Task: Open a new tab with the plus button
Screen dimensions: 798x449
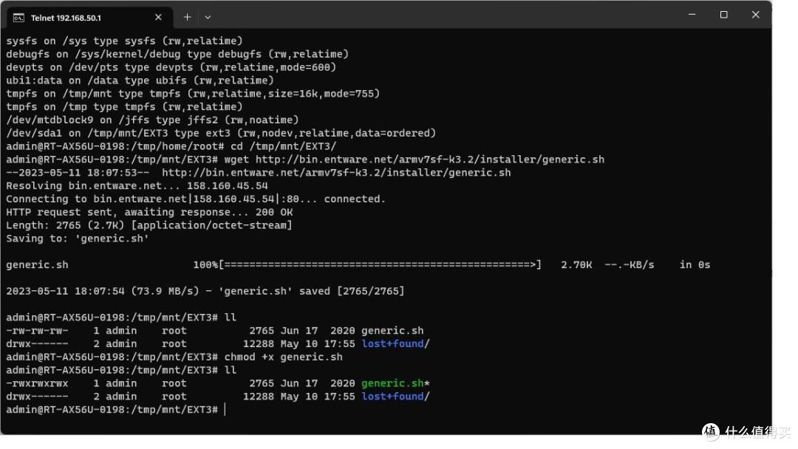Action: pyautogui.click(x=187, y=17)
